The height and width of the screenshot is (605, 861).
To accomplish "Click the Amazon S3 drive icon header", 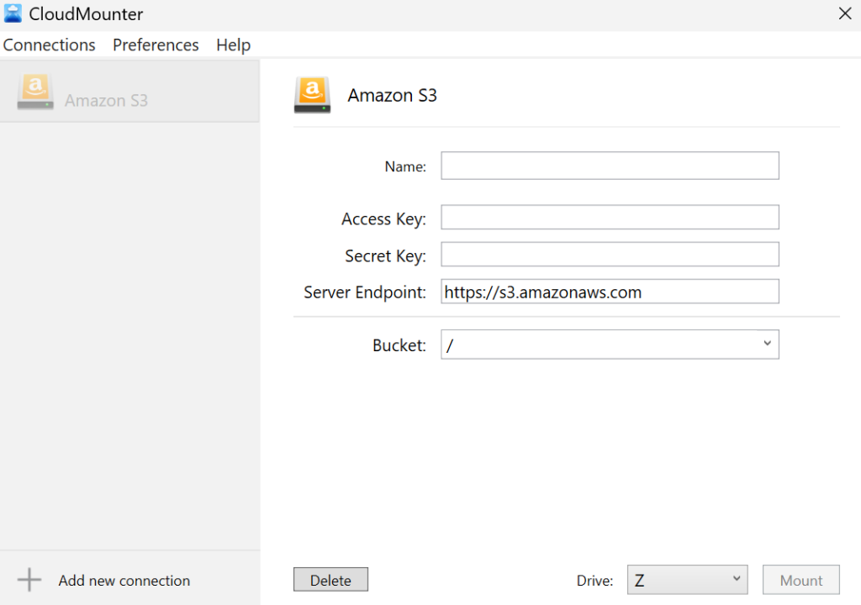I will tap(312, 94).
